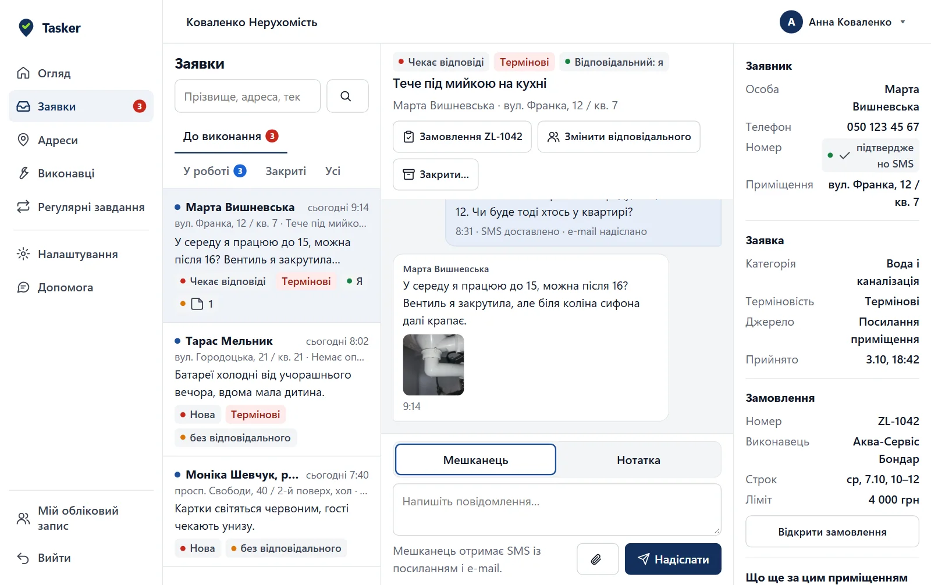The width and height of the screenshot is (931, 585).
Task: Open Налаштування in sidebar
Action: coord(81,254)
